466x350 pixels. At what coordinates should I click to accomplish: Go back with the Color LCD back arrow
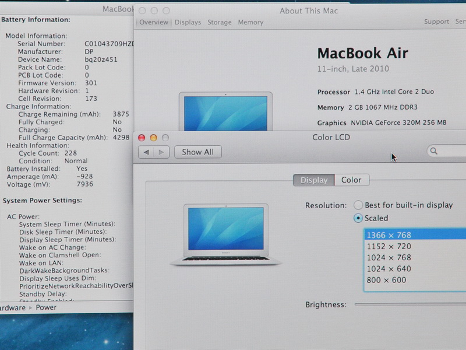pos(146,152)
